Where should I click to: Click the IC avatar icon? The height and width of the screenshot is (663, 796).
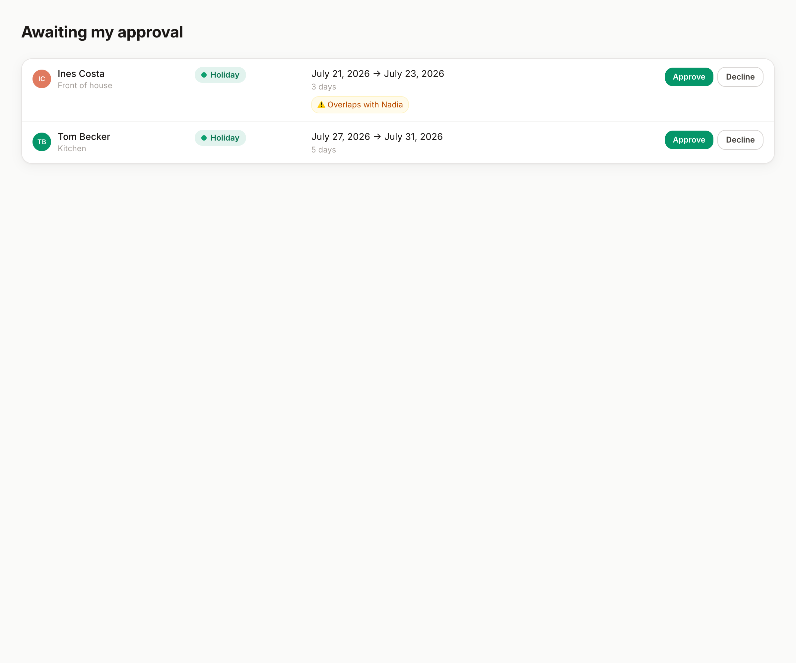pyautogui.click(x=42, y=79)
